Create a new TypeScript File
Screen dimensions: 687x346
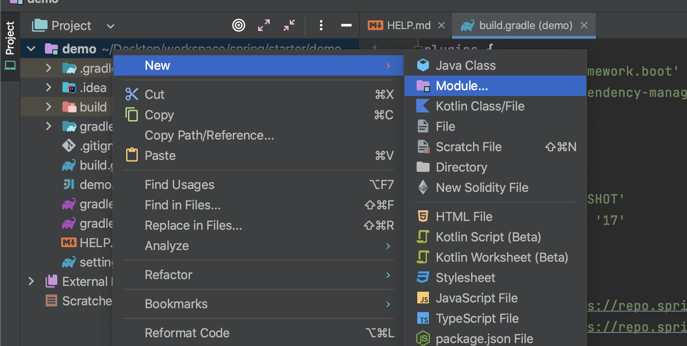495,318
